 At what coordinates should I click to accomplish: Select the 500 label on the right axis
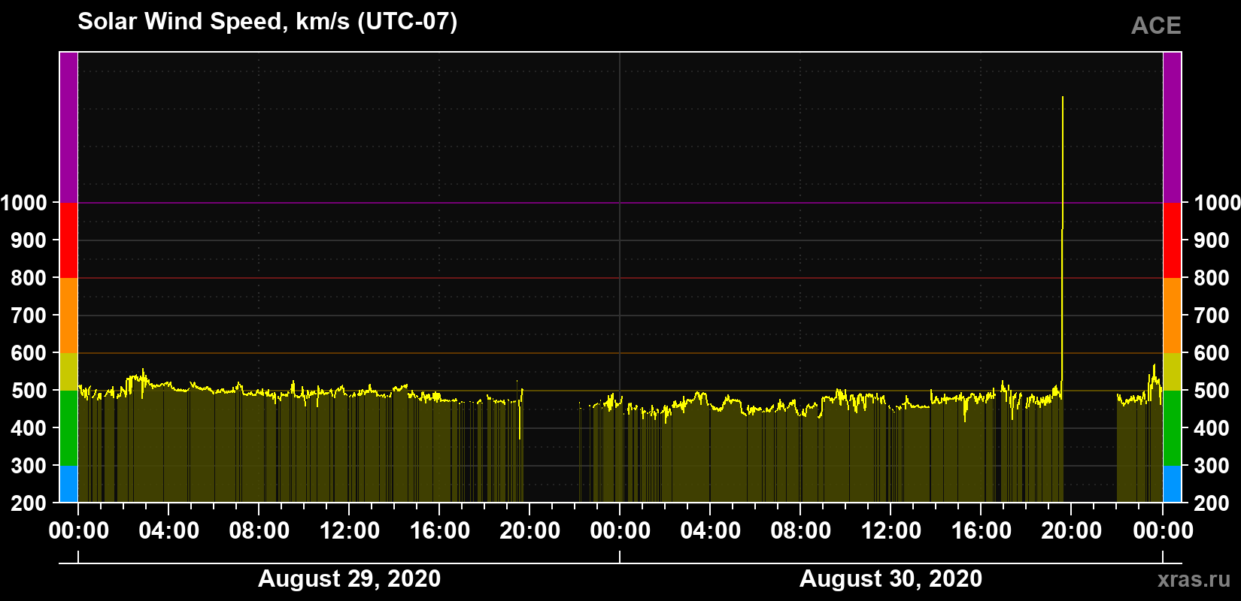tap(1212, 391)
